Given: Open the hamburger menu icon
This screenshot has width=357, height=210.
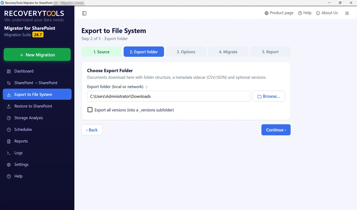Looking at the screenshot, I should click(x=347, y=13).
